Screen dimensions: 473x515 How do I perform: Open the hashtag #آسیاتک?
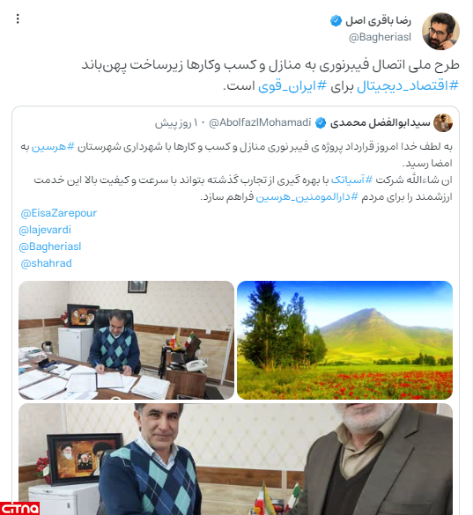tap(351, 180)
